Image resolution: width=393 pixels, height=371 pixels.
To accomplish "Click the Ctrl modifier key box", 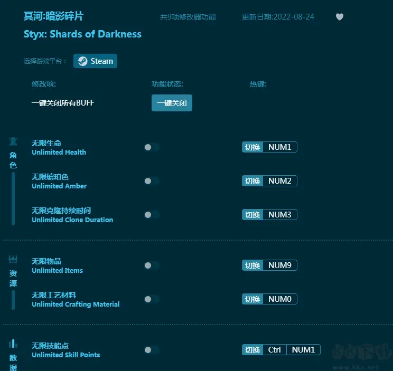I will coord(275,350).
